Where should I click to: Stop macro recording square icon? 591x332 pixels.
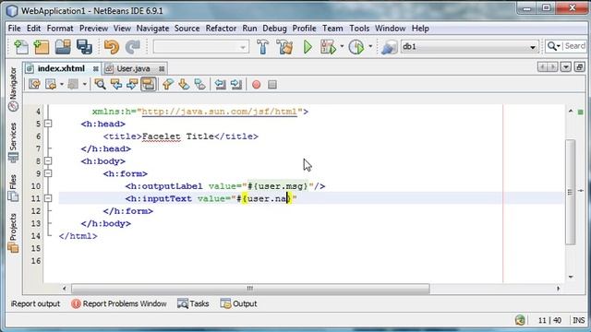[272, 84]
